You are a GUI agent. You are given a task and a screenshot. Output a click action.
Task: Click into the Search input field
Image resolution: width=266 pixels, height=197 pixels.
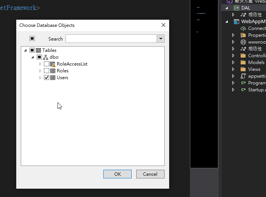pyautogui.click(x=111, y=39)
